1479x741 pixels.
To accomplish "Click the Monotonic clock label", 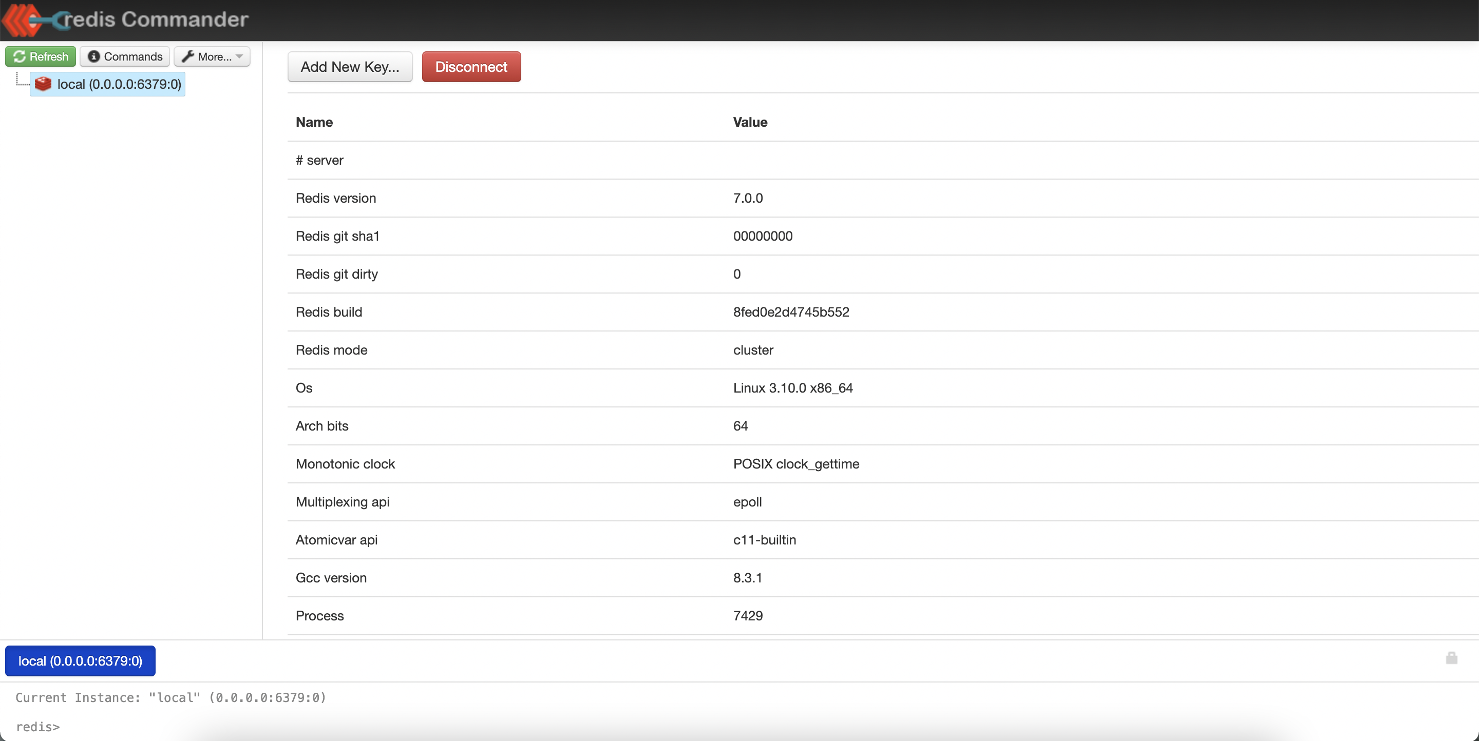I will [x=345, y=464].
